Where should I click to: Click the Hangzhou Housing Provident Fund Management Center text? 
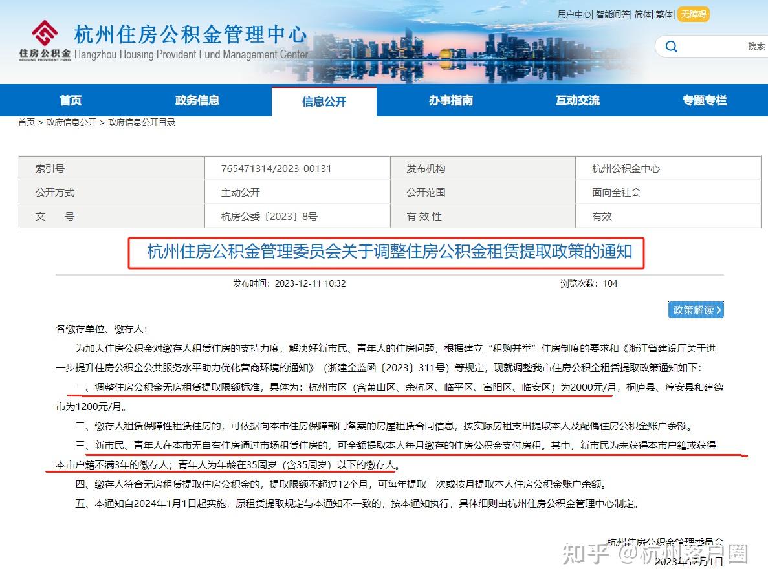[x=192, y=54]
